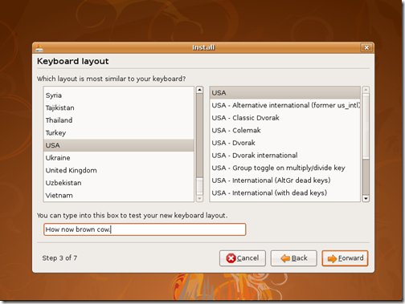405x304 pixels.
Task: Choose USA - Dvorak international variant
Action: pos(285,156)
